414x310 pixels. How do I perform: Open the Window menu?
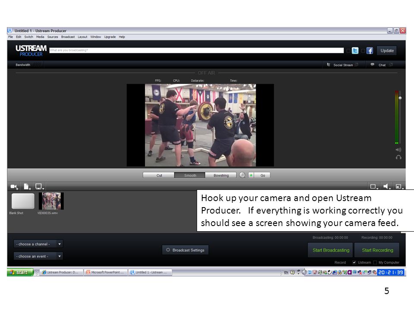[96, 37]
